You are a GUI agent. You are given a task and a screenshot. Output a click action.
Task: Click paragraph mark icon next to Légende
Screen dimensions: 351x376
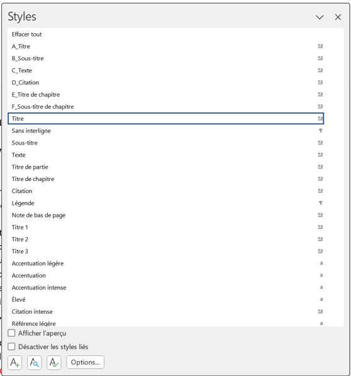coord(321,203)
